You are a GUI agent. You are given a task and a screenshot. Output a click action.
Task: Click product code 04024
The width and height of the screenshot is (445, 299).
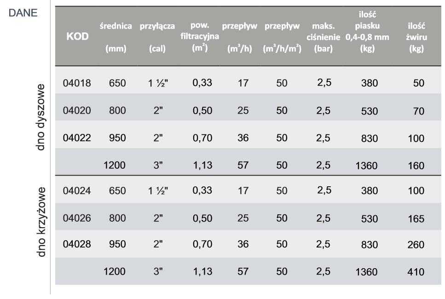77,190
